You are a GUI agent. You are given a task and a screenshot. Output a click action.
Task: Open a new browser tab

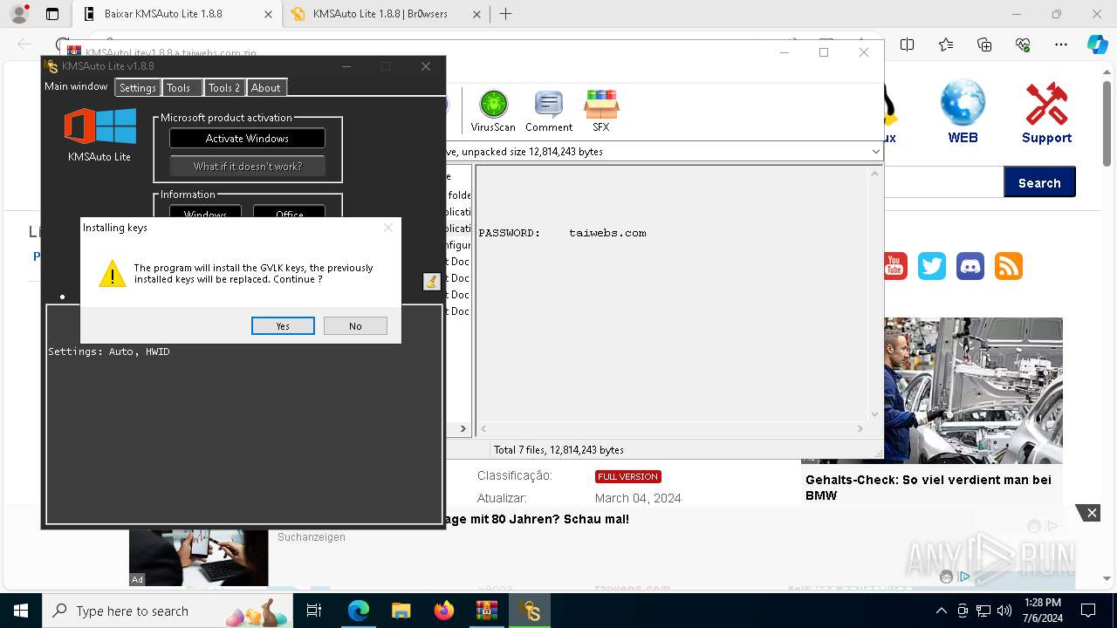point(505,14)
